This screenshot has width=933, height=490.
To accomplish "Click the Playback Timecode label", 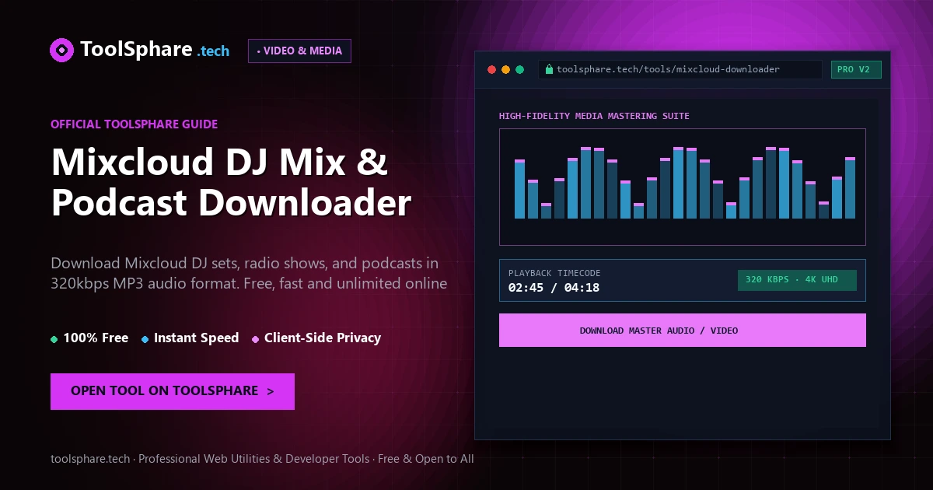I will (x=554, y=274).
